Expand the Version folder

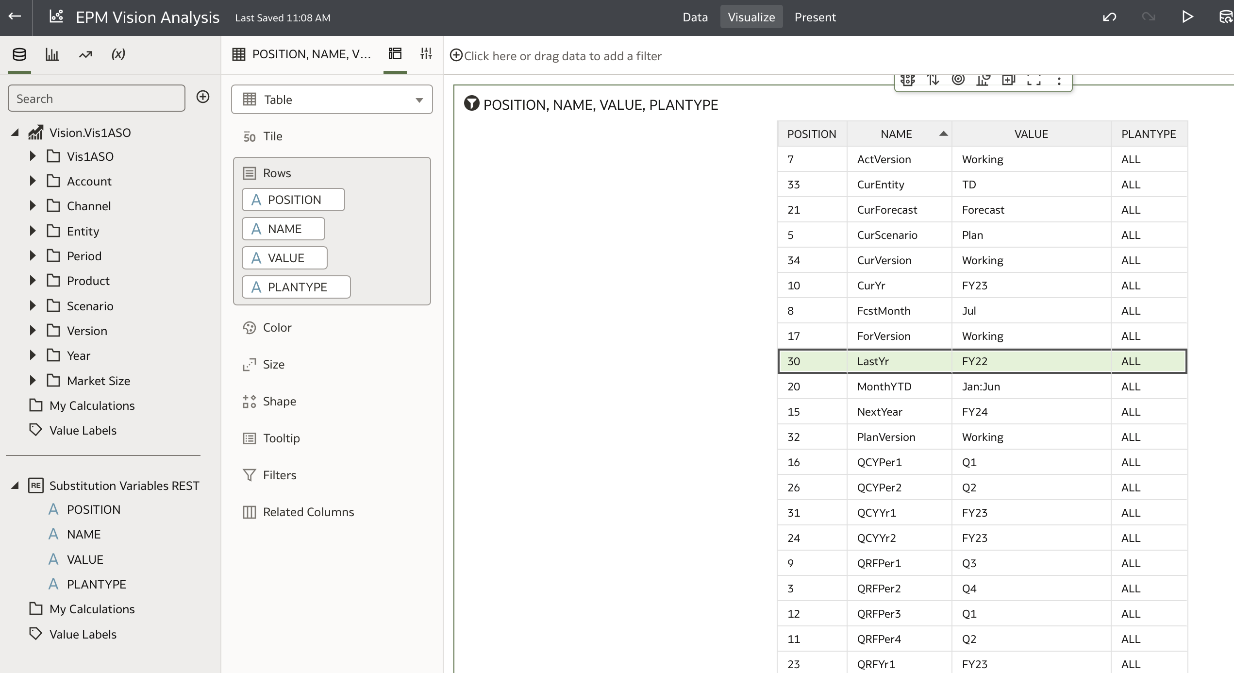33,330
